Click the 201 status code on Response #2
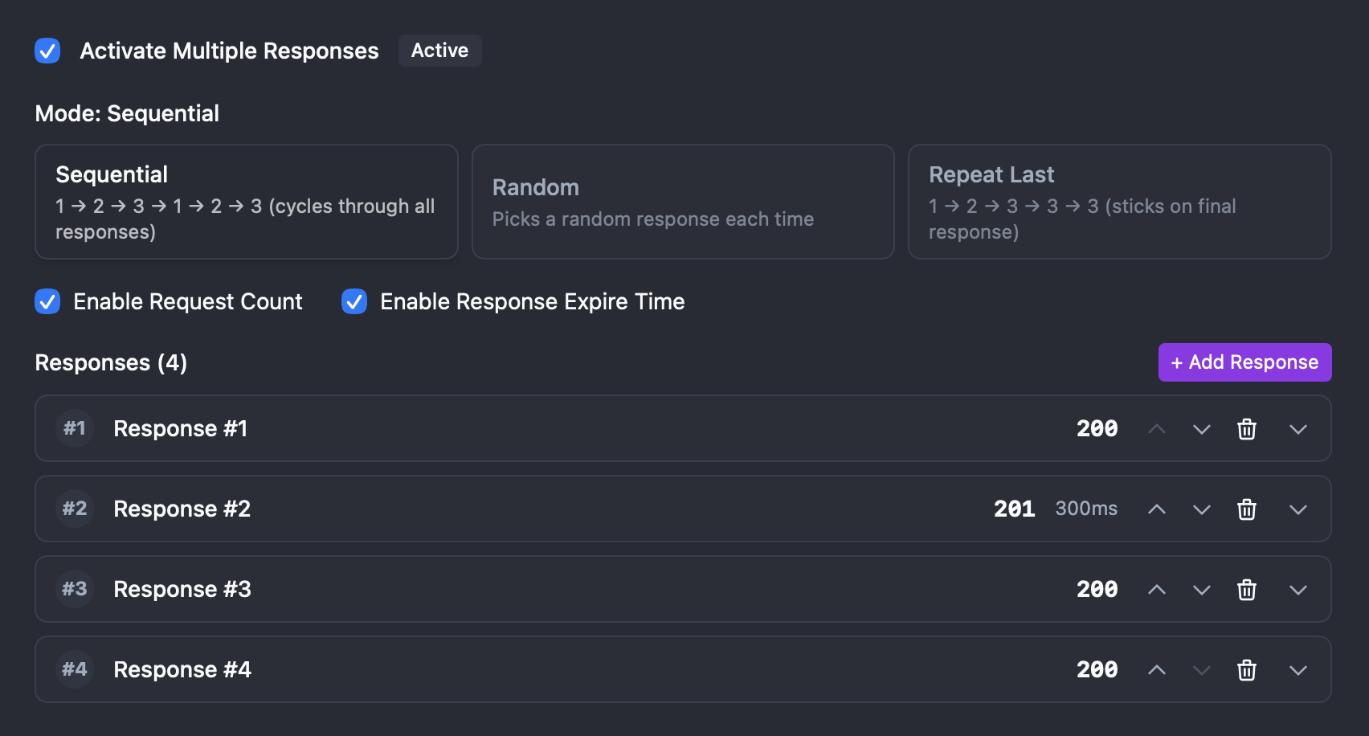This screenshot has height=736, width=1369. [x=1014, y=509]
